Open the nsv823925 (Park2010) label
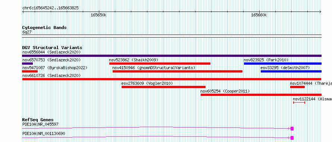This screenshot has width=332, height=142. coord(266,60)
